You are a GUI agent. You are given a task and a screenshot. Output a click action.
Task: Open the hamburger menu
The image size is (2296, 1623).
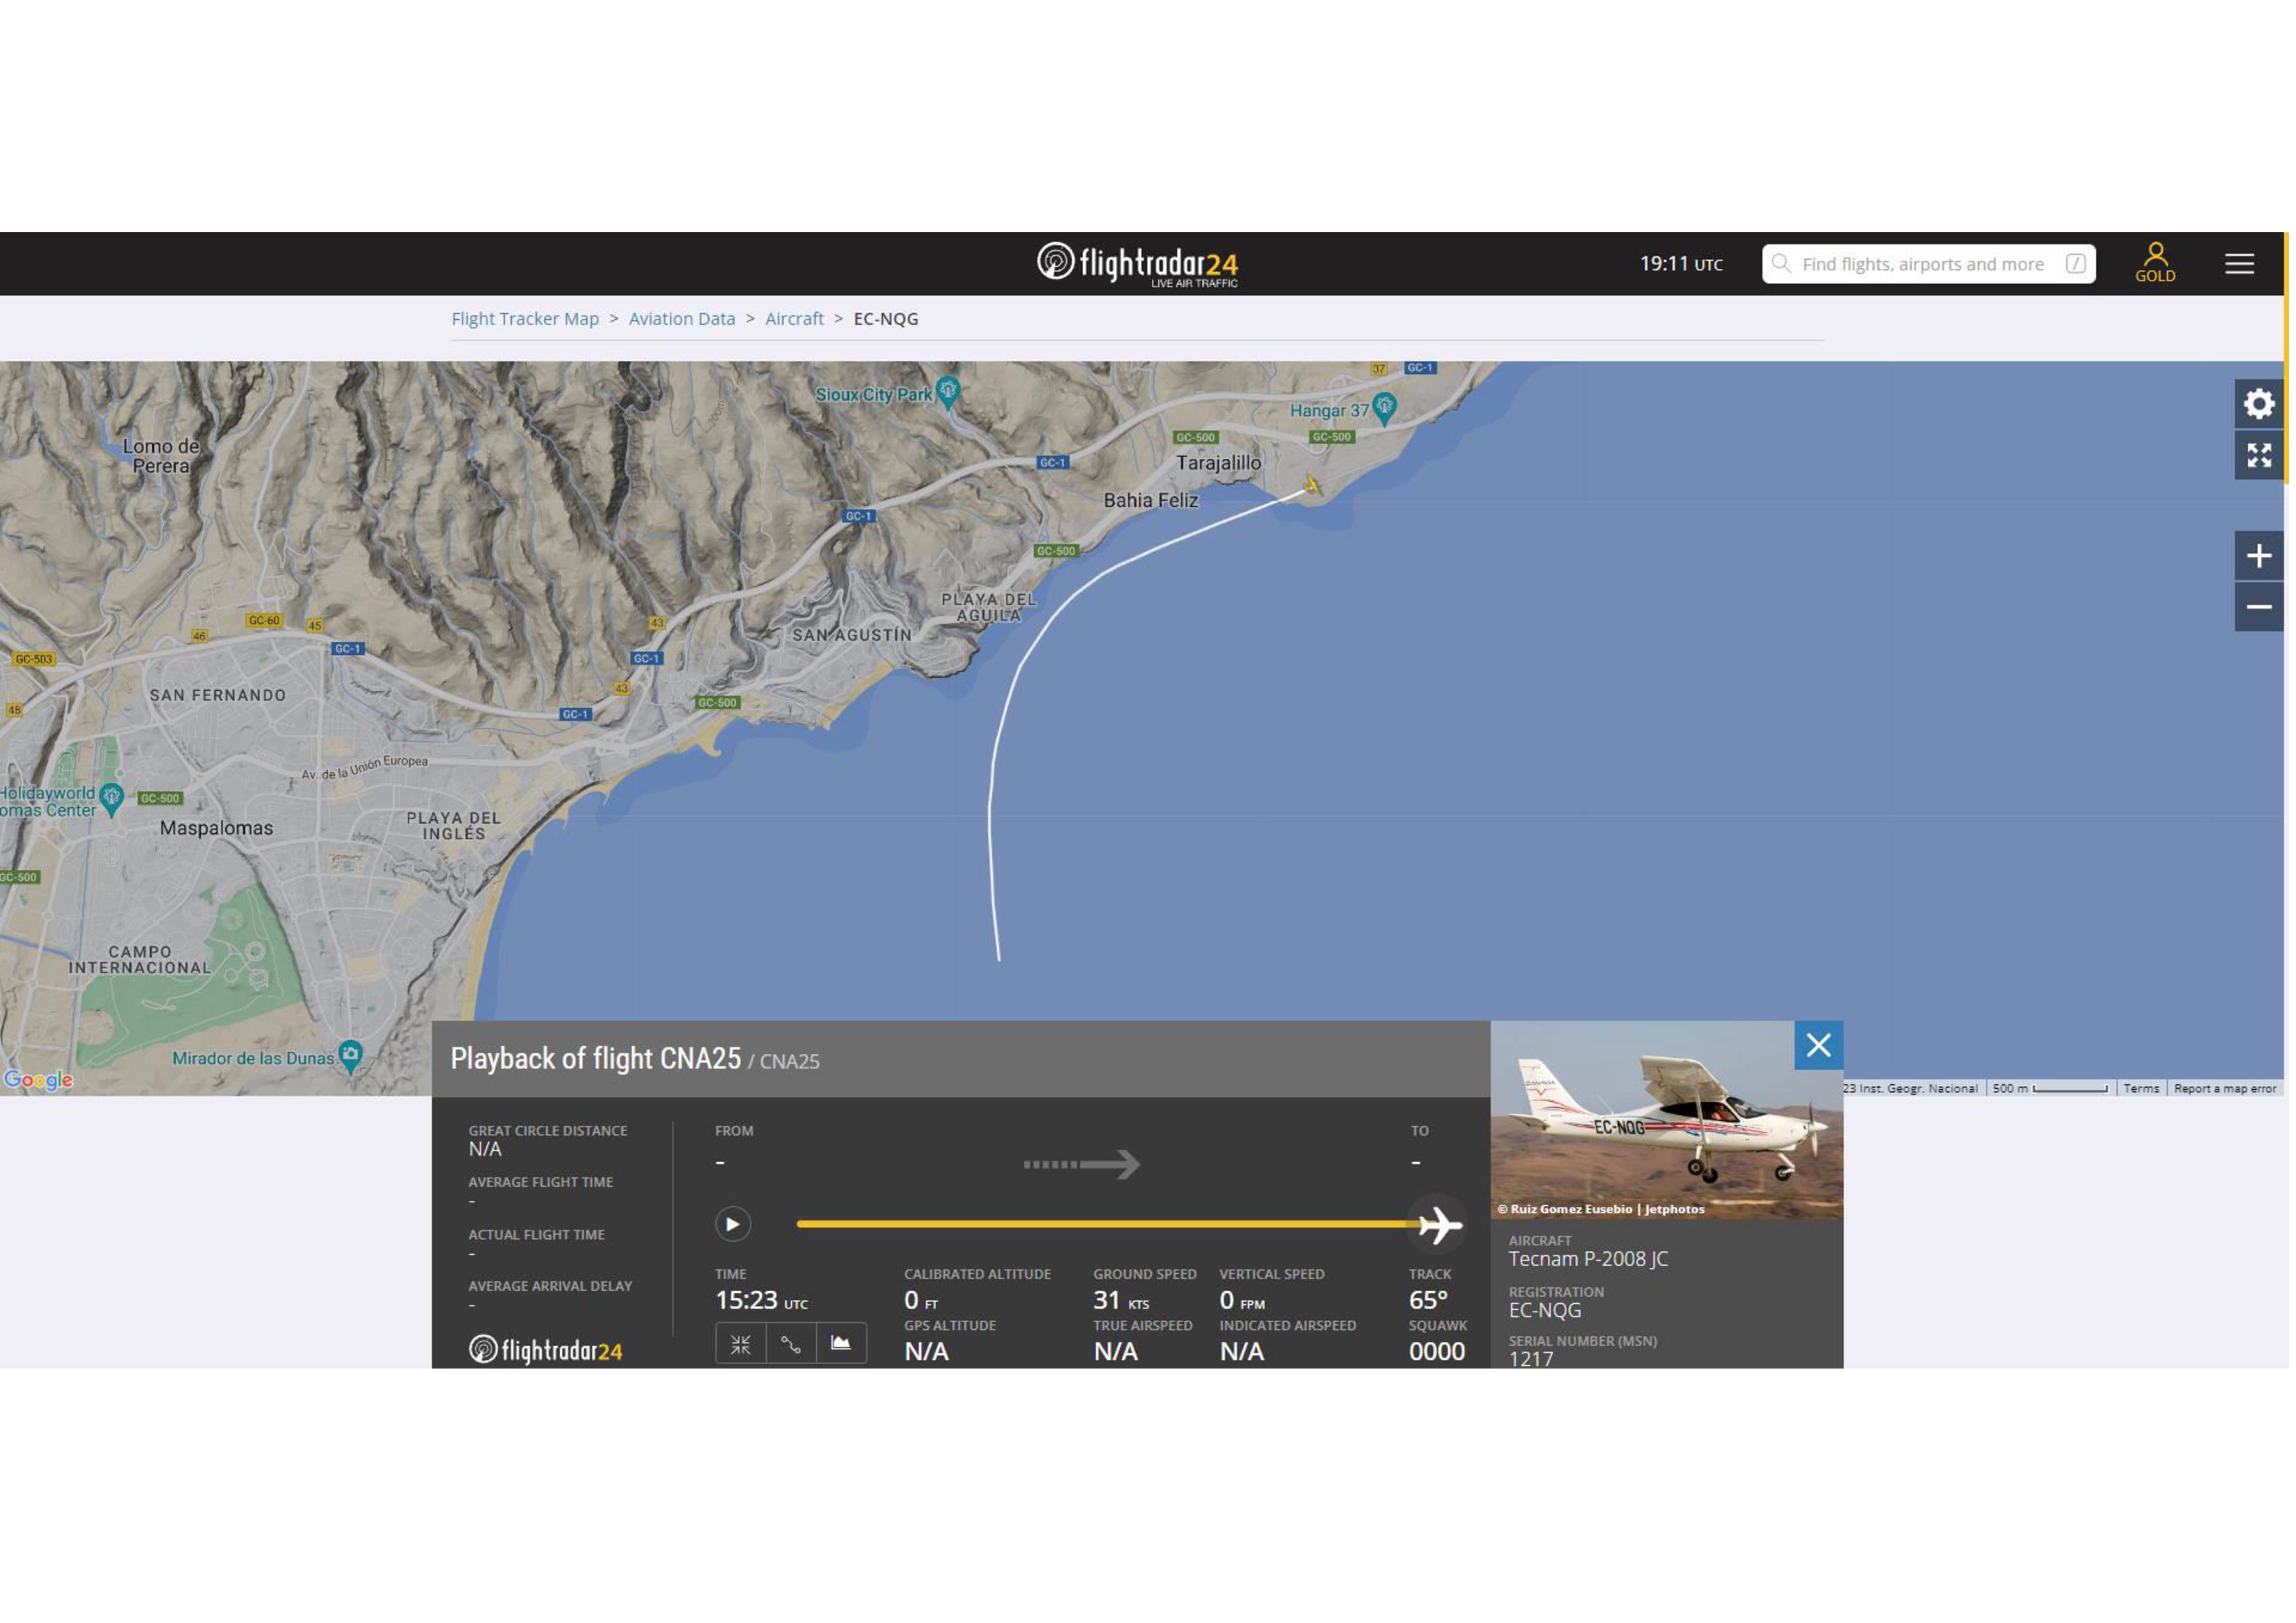(x=2240, y=264)
